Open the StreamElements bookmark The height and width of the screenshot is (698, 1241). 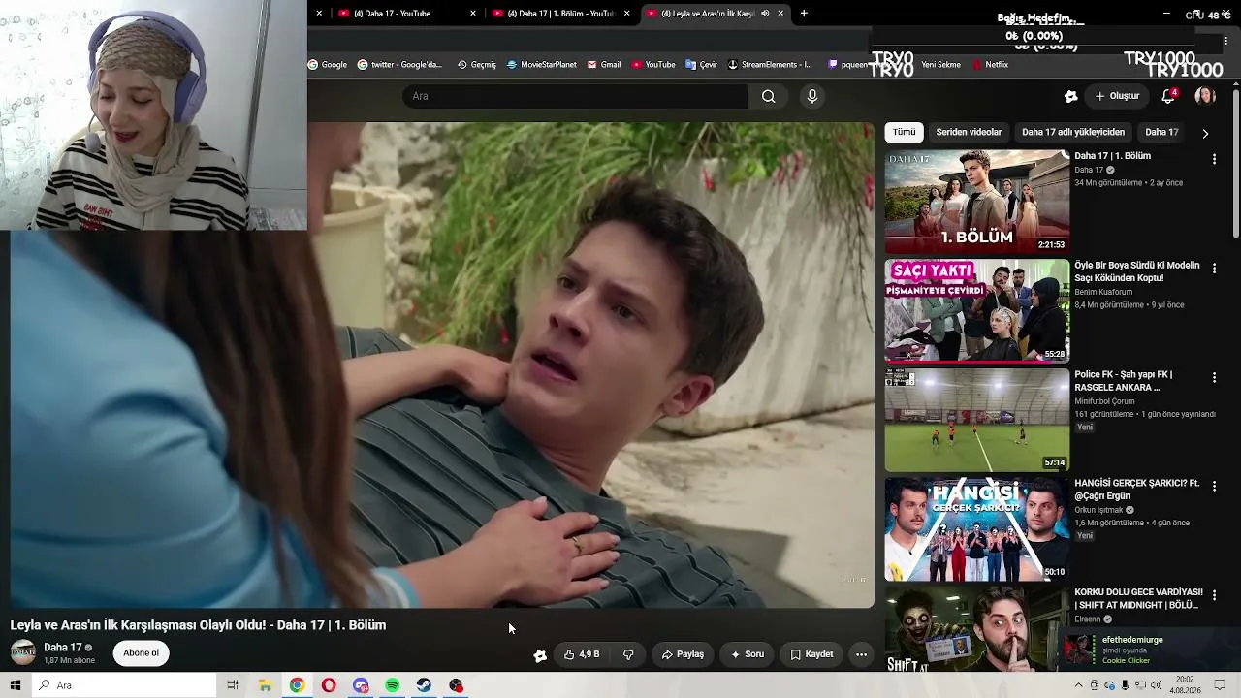[x=771, y=65]
